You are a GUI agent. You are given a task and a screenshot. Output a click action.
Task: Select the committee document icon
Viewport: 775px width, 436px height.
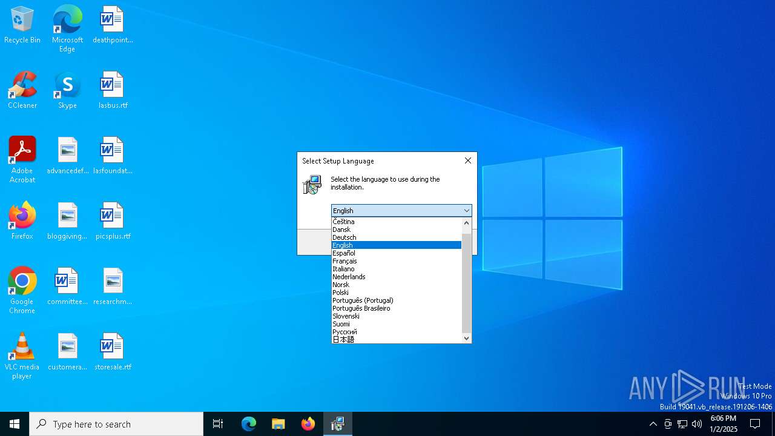tap(67, 287)
